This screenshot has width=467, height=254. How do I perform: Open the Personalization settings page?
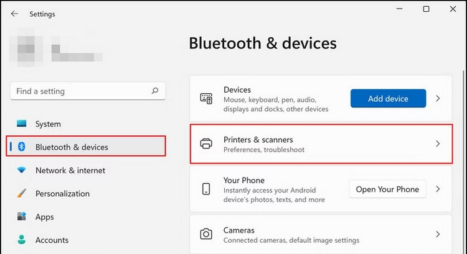(62, 193)
